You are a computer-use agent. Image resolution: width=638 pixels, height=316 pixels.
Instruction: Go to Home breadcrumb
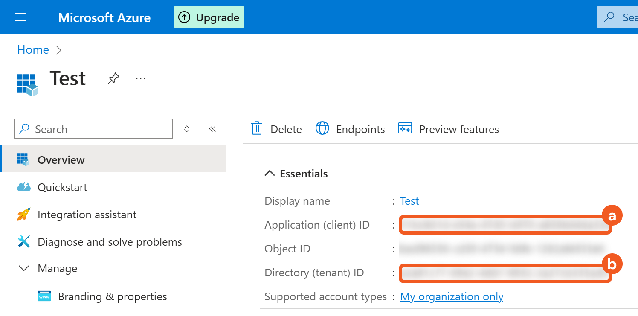point(33,50)
